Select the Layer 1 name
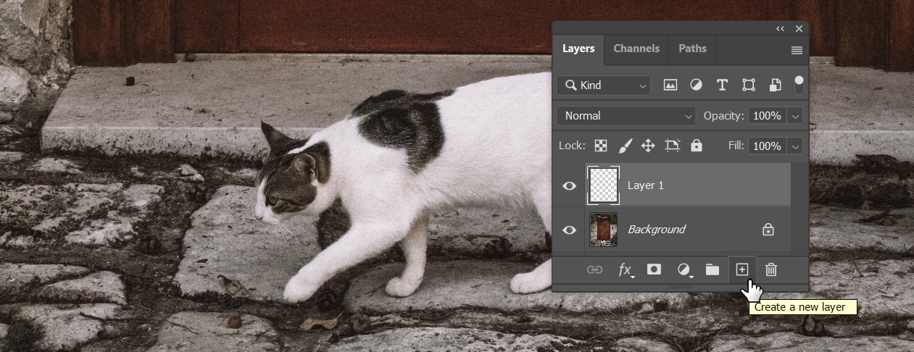The image size is (914, 352). 646,185
